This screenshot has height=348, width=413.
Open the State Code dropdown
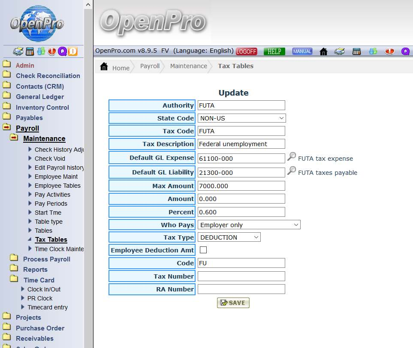coord(242,118)
